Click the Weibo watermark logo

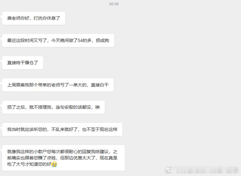click(168, 170)
